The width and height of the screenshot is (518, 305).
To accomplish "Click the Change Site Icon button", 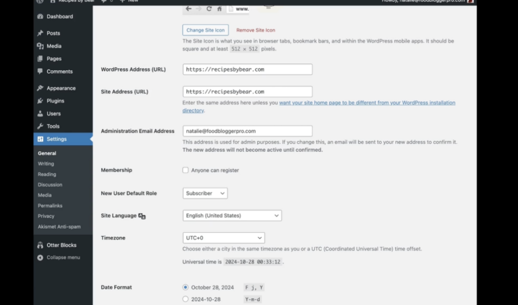I will [206, 30].
